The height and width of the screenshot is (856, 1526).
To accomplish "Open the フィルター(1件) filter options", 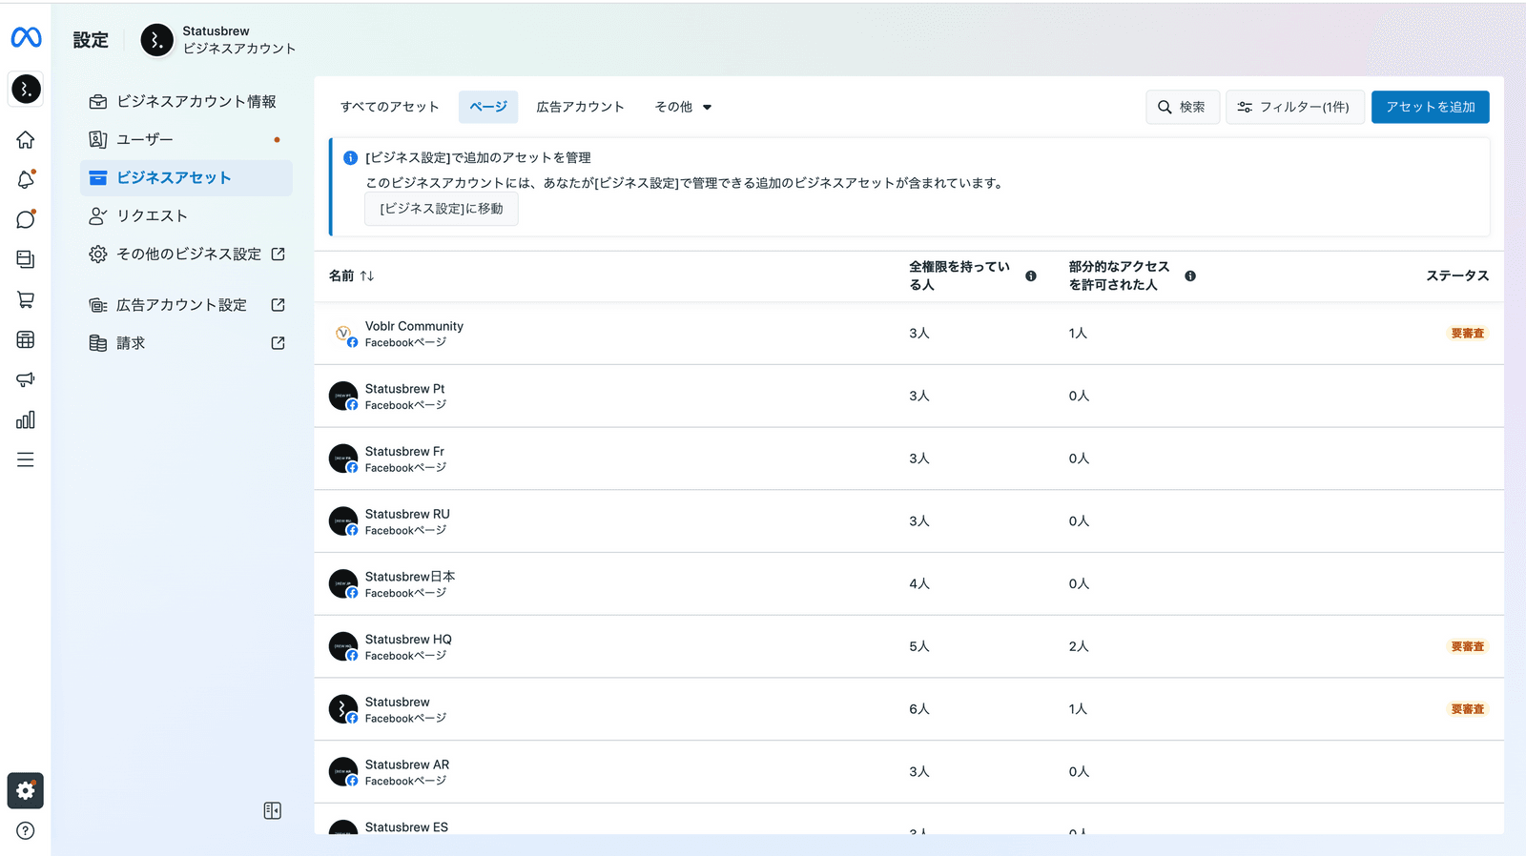I will [1294, 107].
